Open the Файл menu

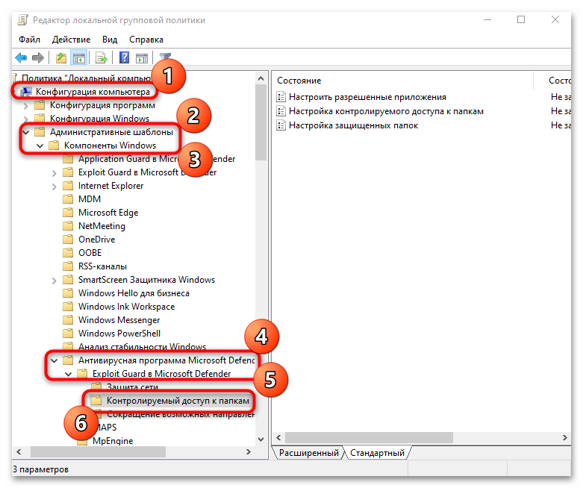(x=29, y=40)
